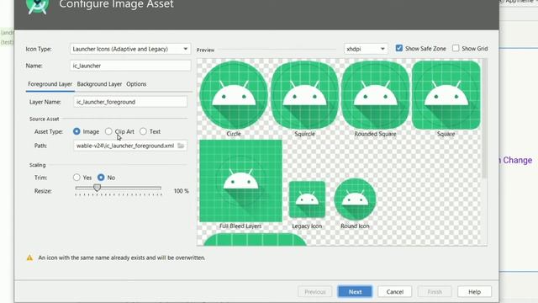Screen dimensions: 538x303
Task: Set Trim to No
Action: [101, 178]
